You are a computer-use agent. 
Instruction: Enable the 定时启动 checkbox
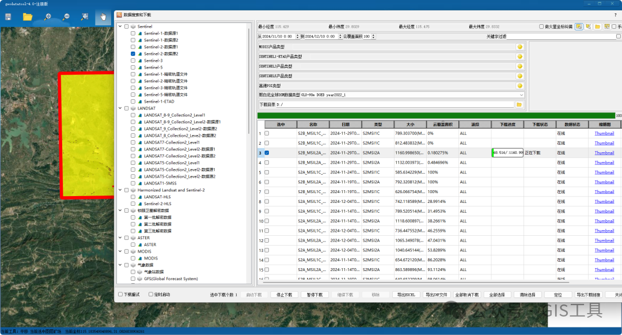coord(151,295)
